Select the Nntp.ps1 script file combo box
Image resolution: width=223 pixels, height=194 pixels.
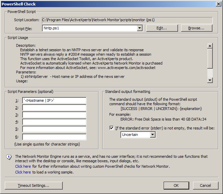[92, 28]
